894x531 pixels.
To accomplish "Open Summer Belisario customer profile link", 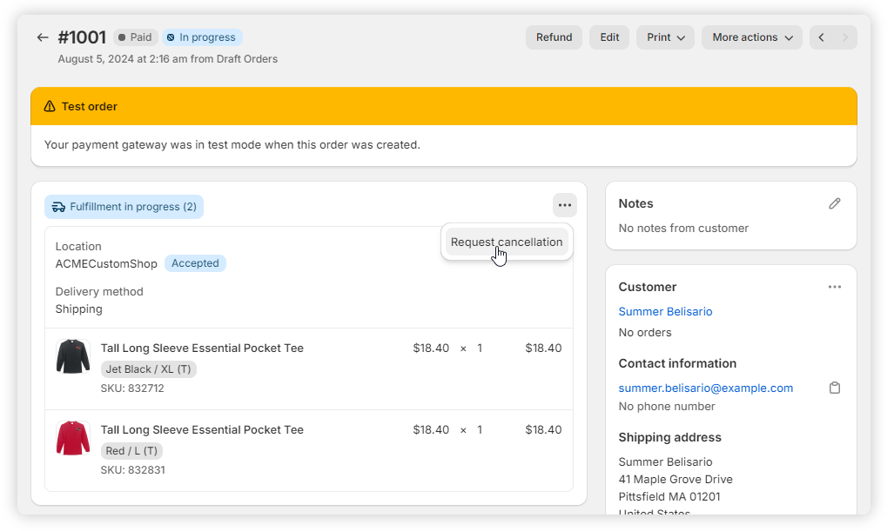I will tap(665, 311).
